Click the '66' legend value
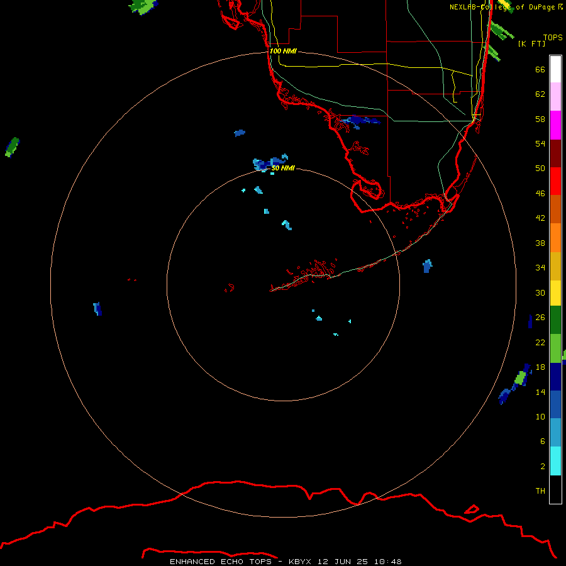 coord(540,69)
